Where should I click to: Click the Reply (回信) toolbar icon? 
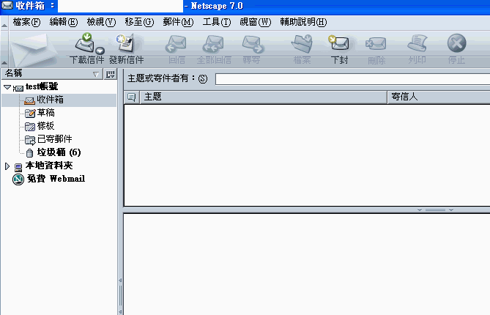(x=177, y=43)
